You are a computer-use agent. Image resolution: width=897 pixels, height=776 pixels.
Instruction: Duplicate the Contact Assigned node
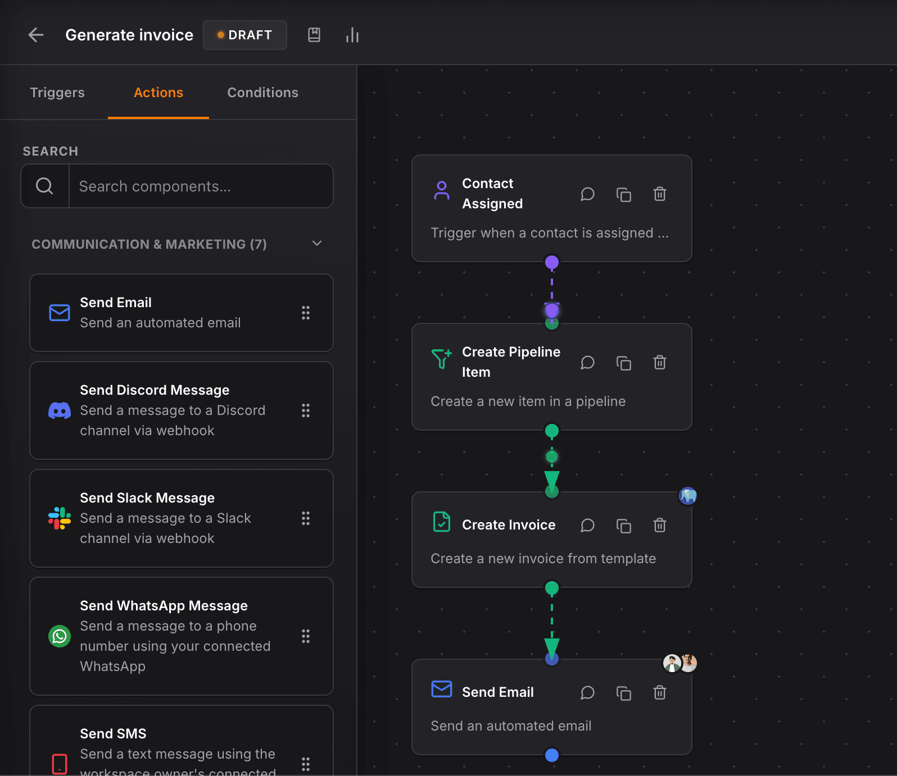coord(624,194)
